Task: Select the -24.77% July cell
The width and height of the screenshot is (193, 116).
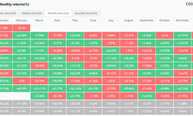Action: pos(111,73)
